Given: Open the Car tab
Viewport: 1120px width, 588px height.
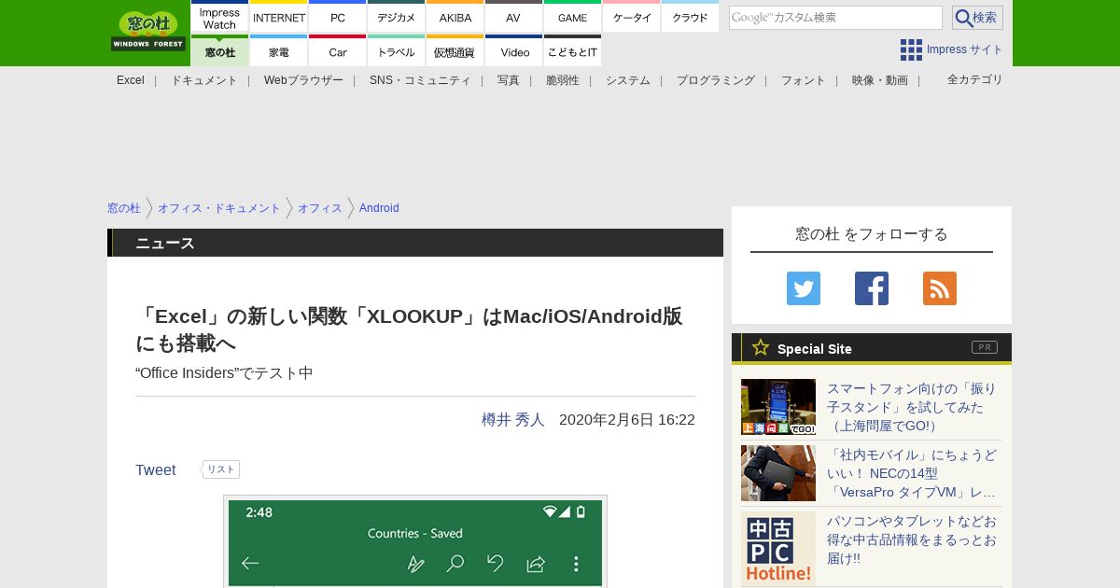Looking at the screenshot, I should tap(338, 51).
